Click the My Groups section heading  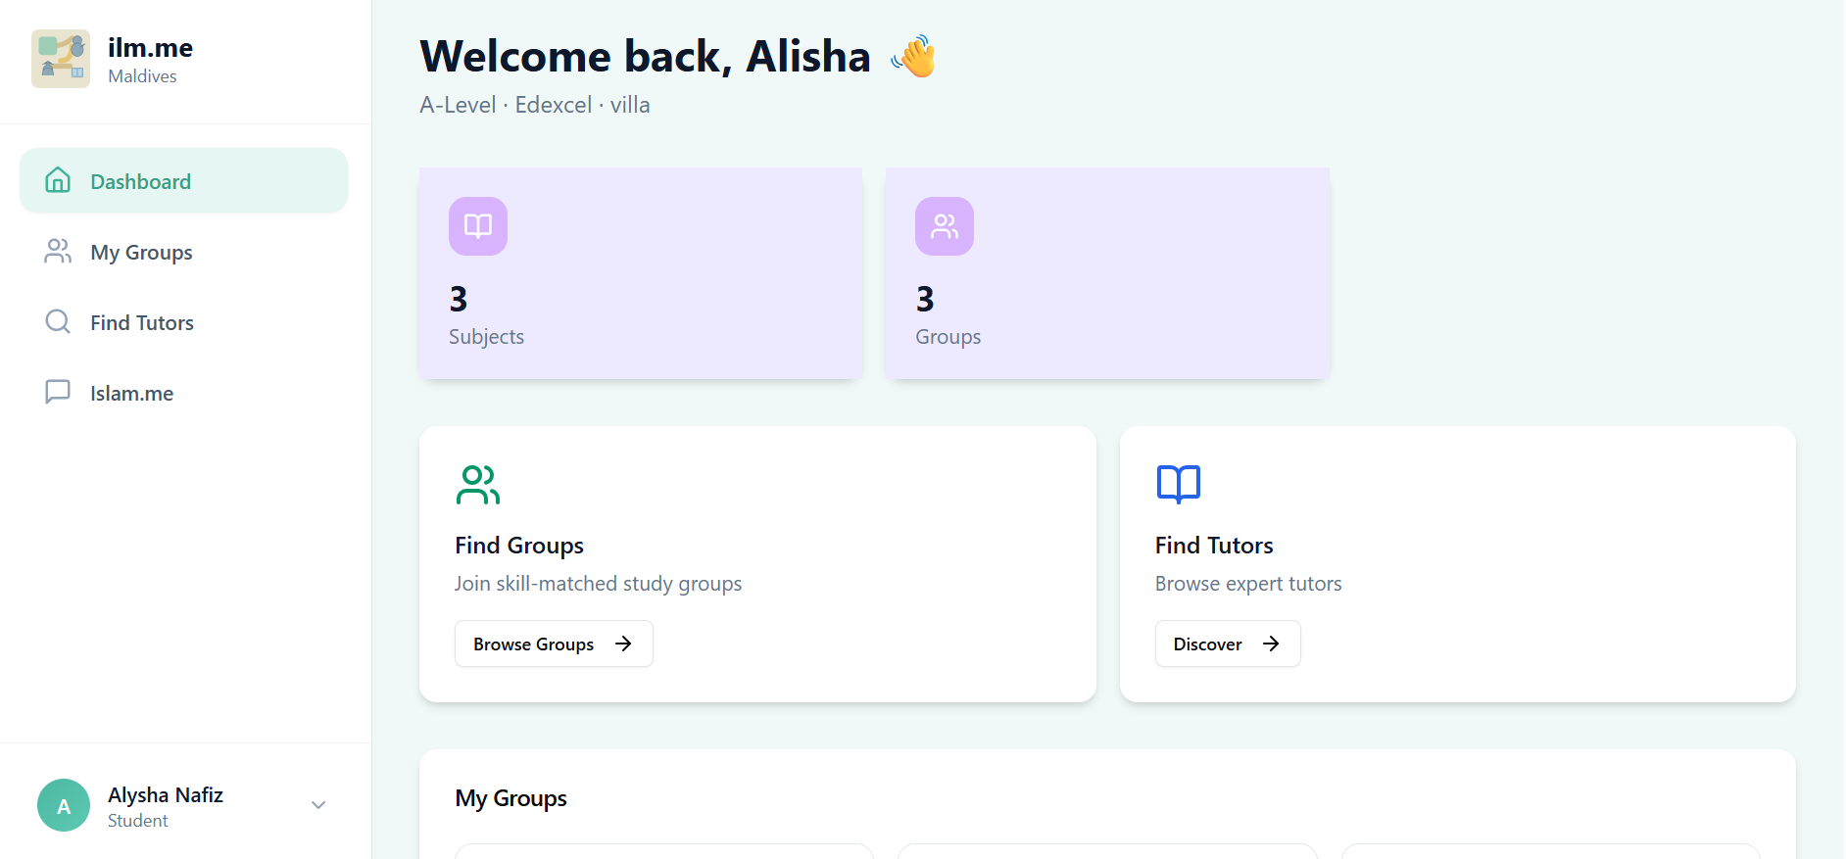tap(510, 797)
